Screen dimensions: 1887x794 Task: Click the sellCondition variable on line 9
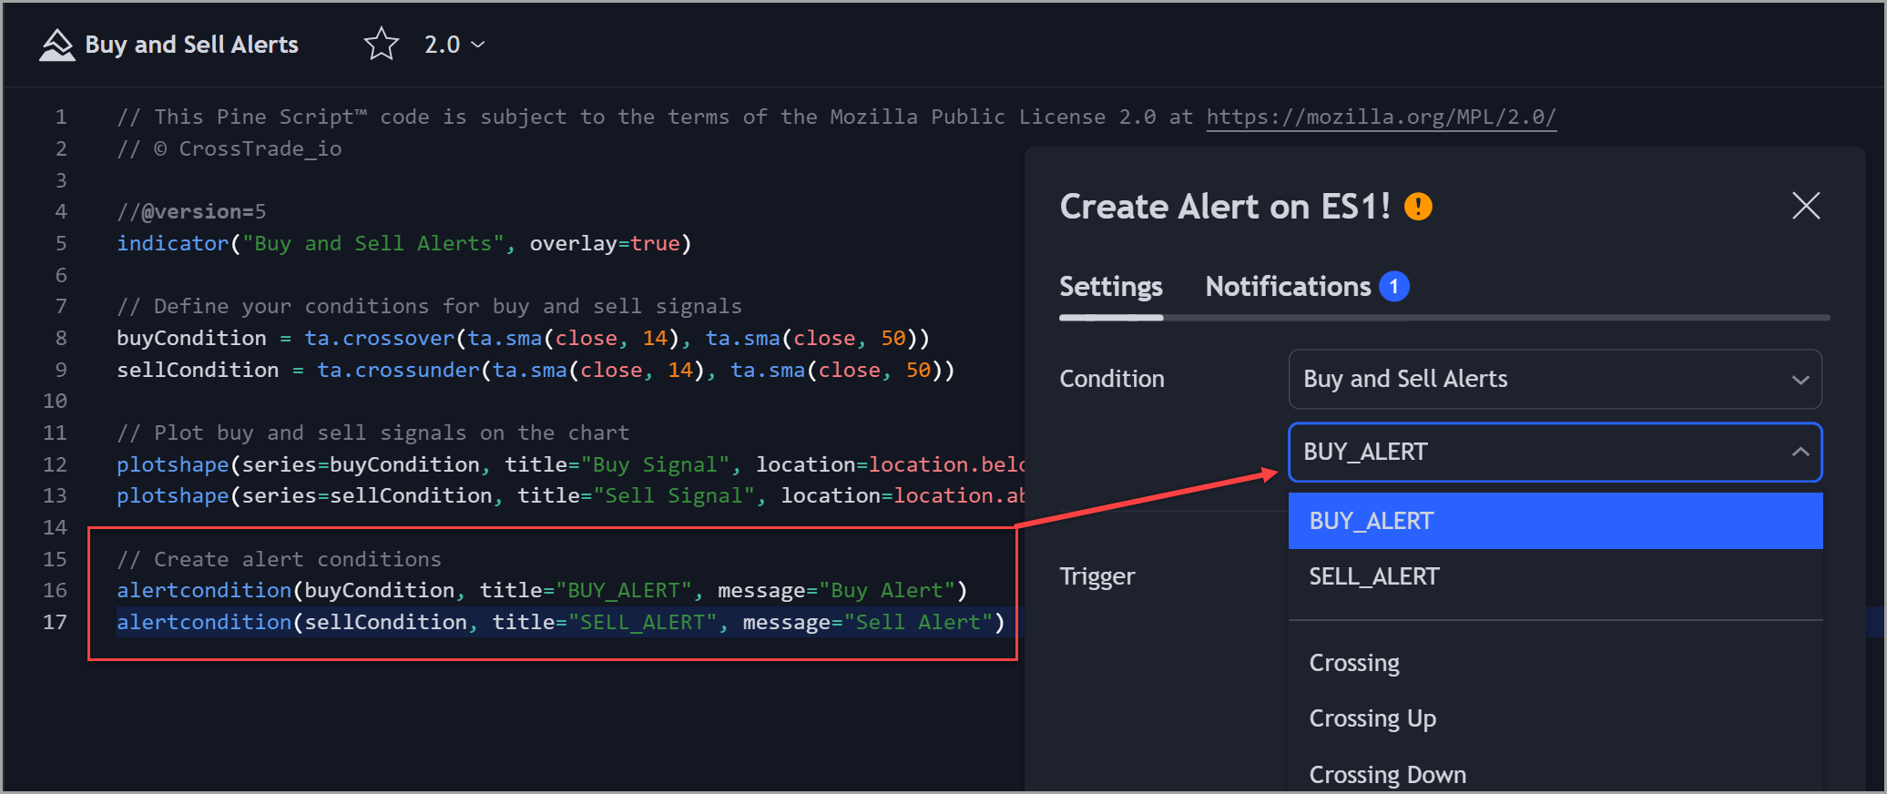(x=198, y=370)
